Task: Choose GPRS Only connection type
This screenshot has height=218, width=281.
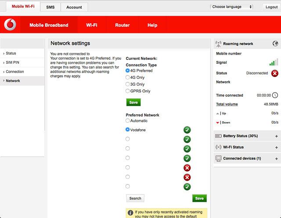Action: (128, 91)
